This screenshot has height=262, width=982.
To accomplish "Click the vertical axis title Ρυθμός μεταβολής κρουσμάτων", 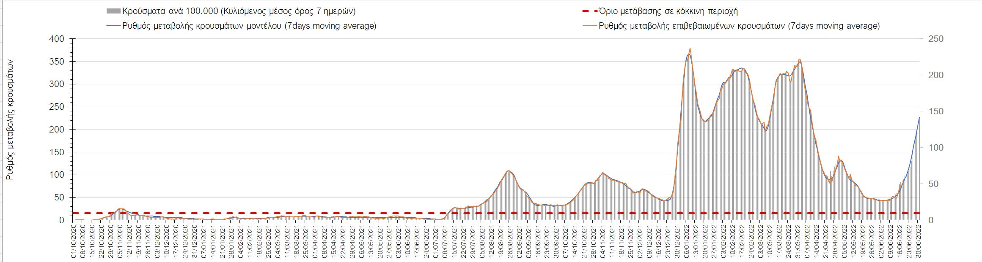I will coord(11,119).
